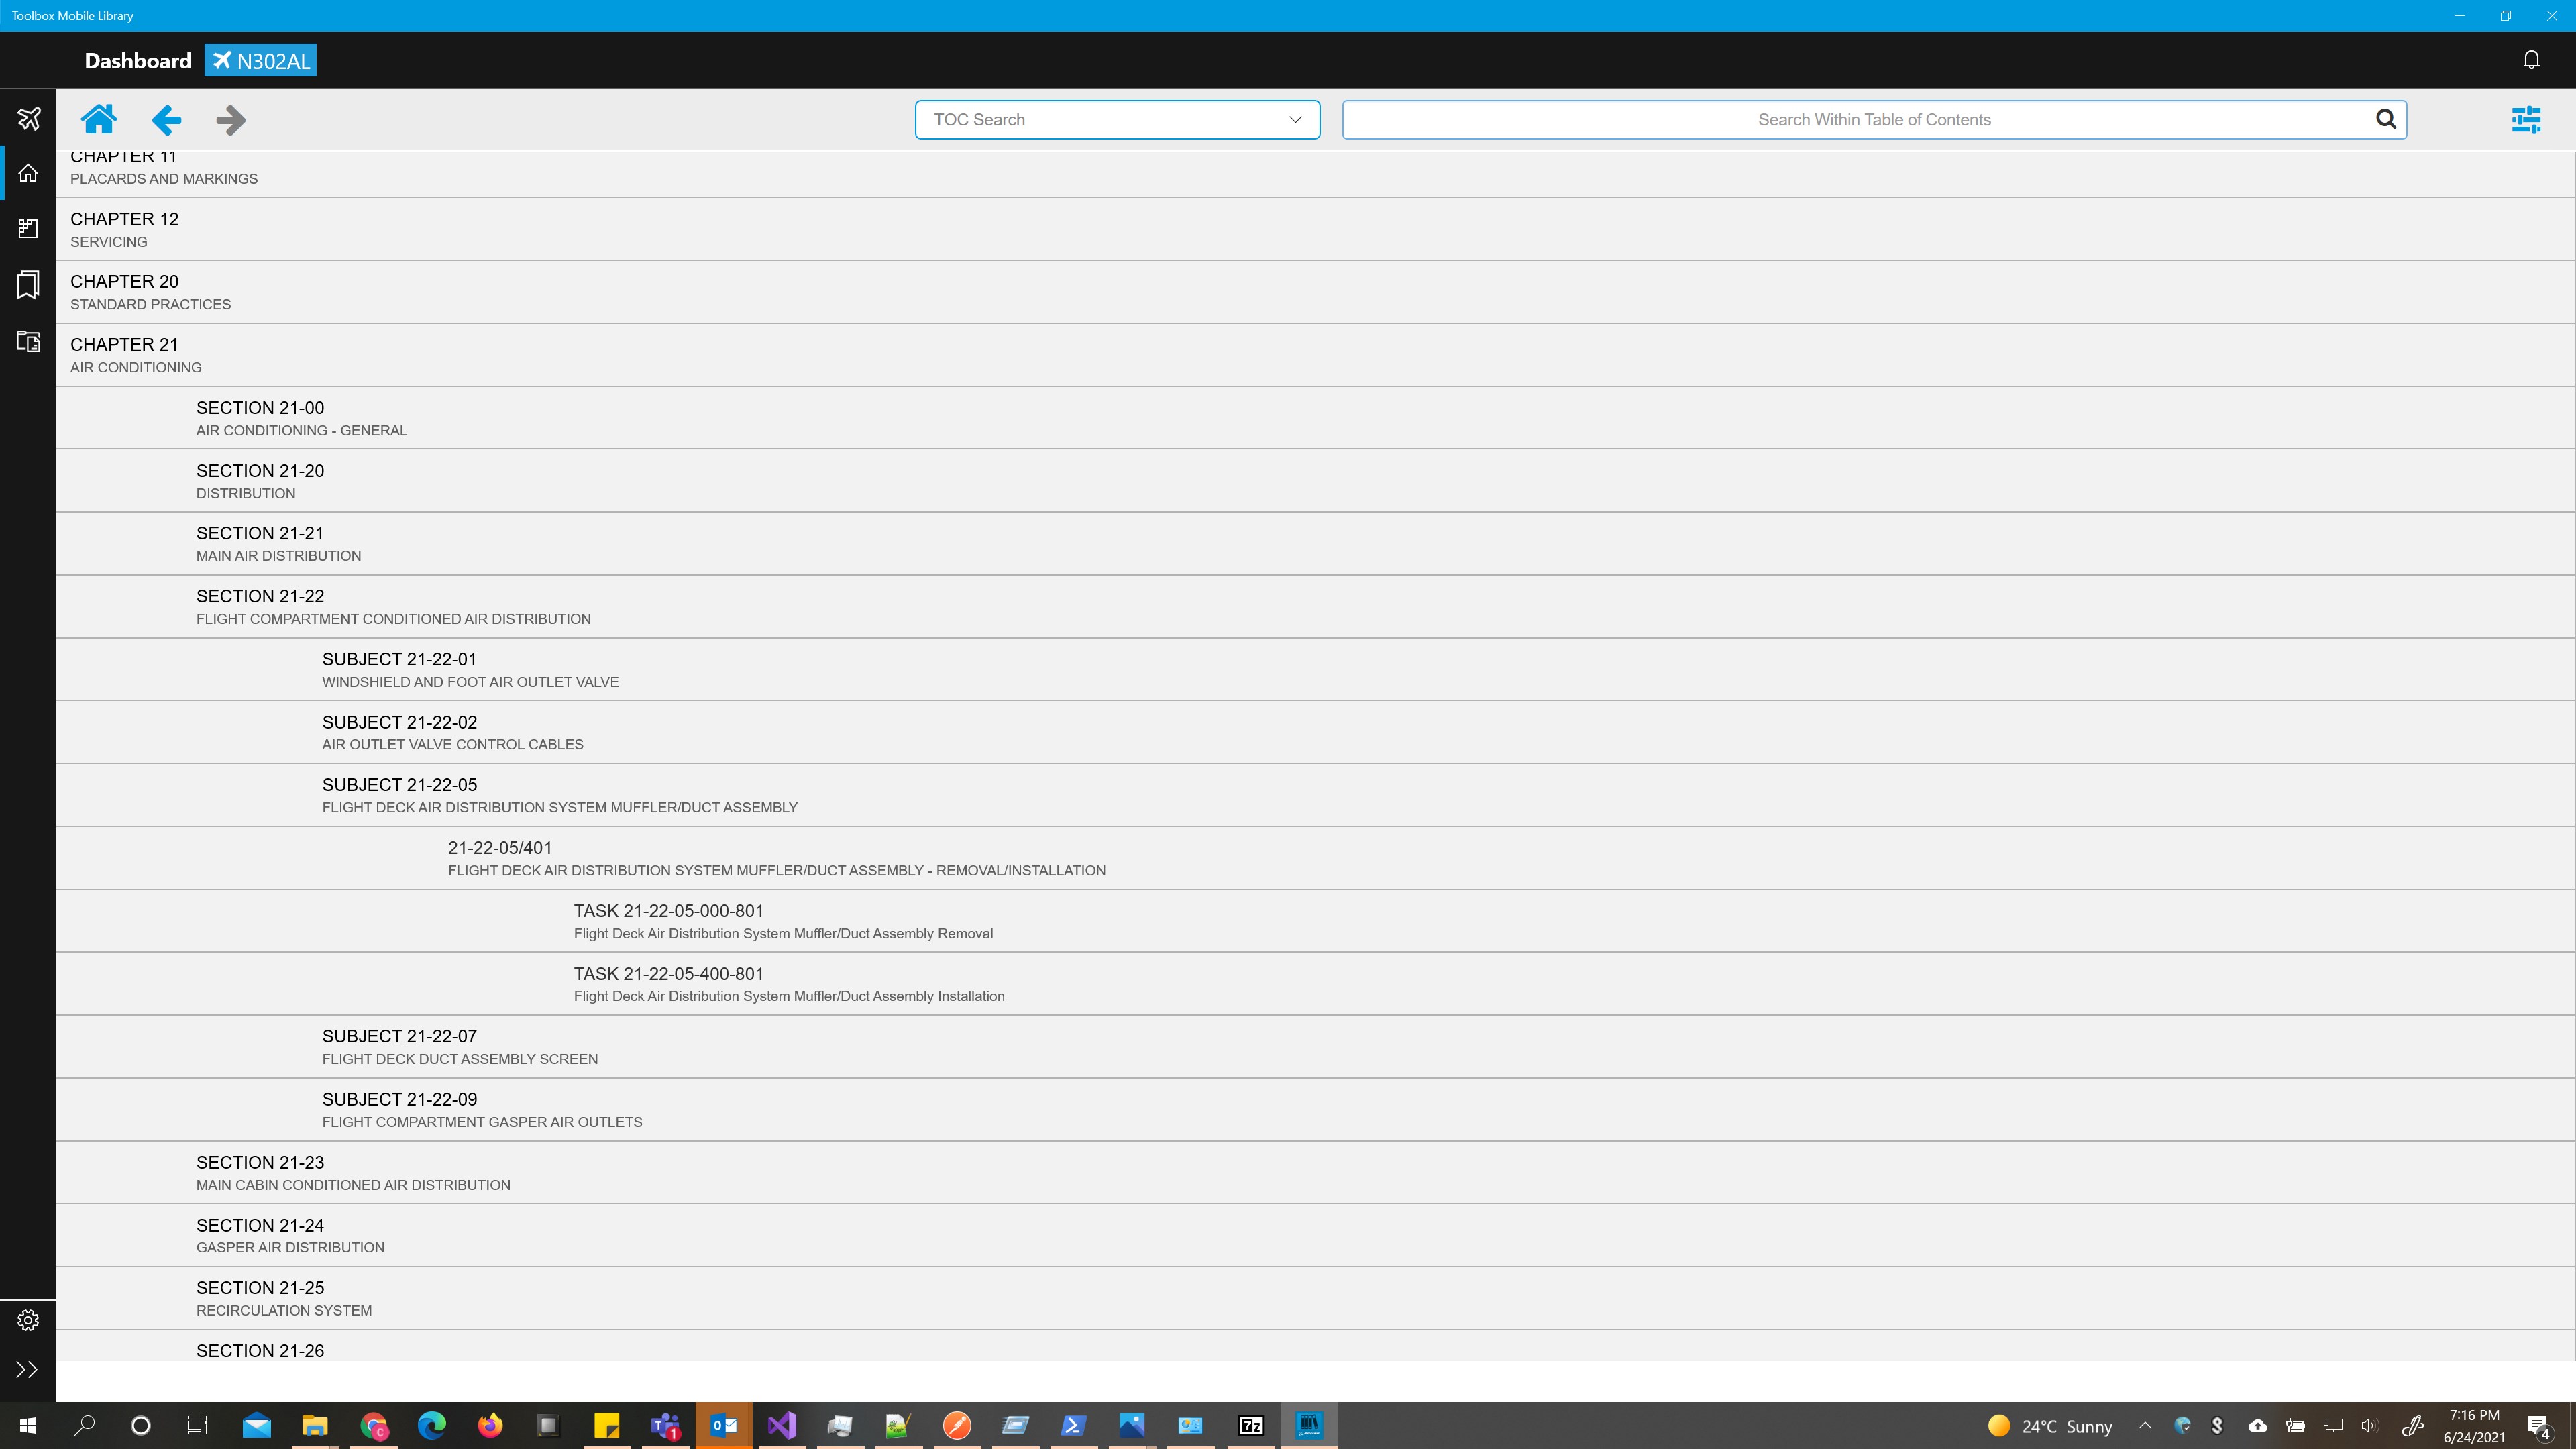Collapse SECTION 21-22 tree entry
2576x1449 pixels.
coord(260,606)
